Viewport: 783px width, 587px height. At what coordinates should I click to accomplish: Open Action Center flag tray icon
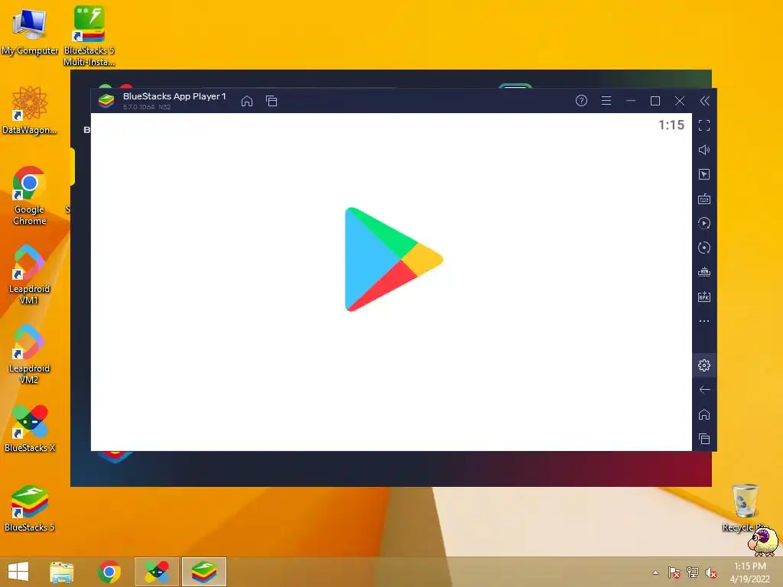[674, 572]
